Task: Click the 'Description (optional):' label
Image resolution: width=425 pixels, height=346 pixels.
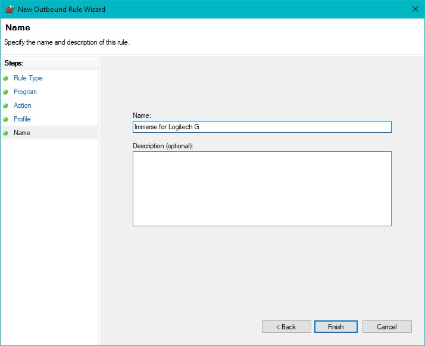Action: 163,146
